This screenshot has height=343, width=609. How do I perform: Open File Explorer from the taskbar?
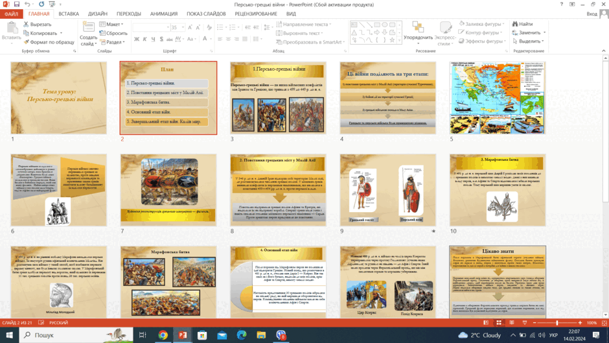[261, 335]
